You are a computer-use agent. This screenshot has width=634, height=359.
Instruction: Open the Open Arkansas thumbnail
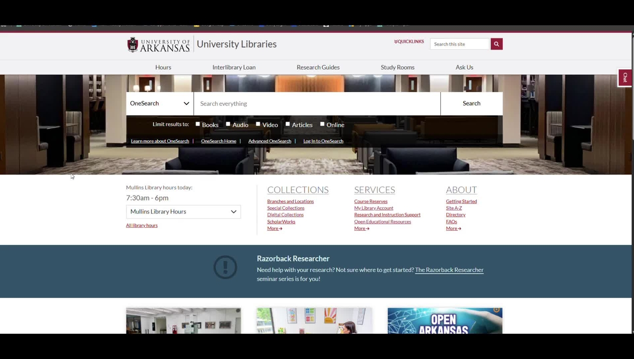(x=445, y=320)
